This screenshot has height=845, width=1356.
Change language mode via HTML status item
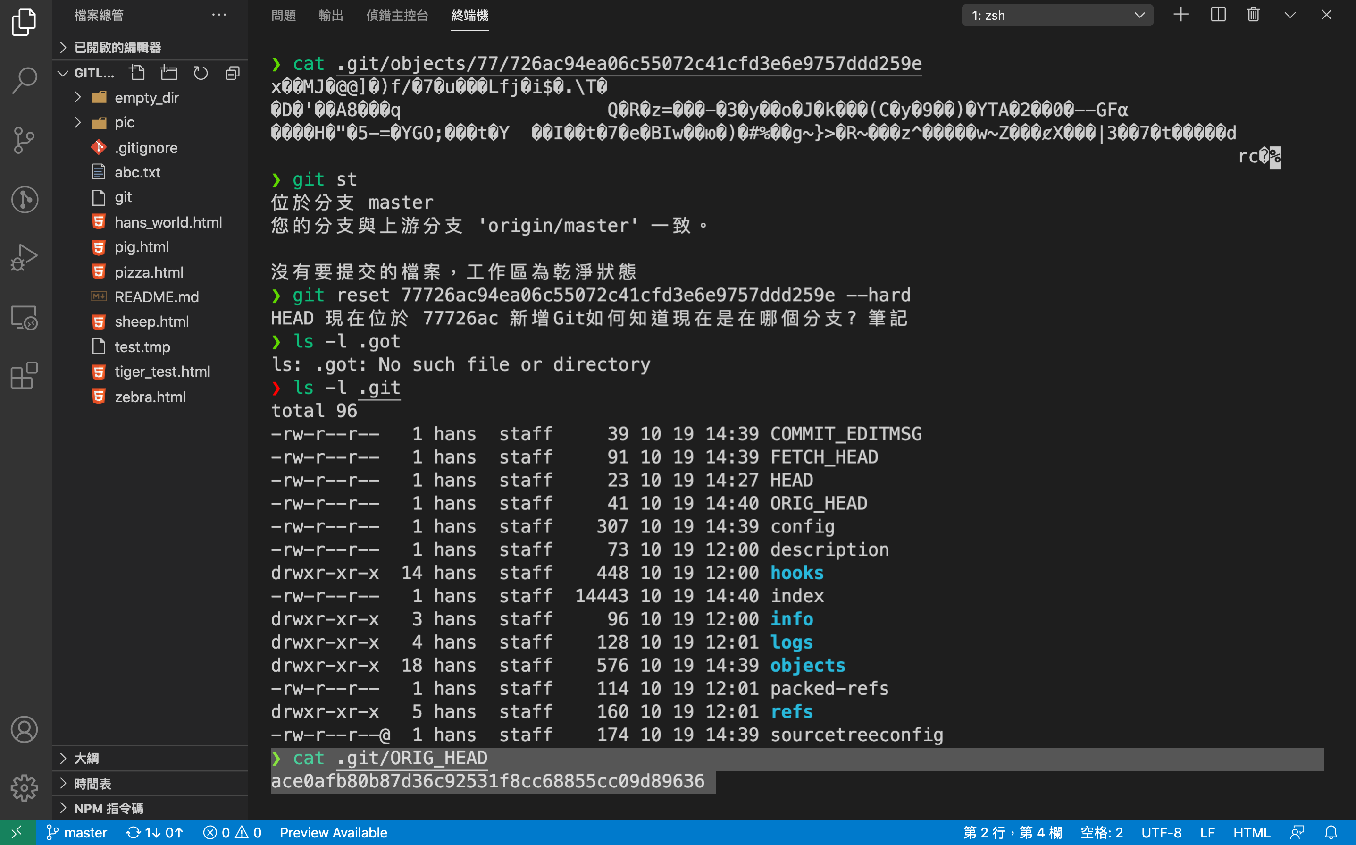click(1252, 833)
